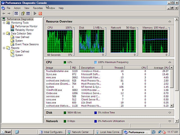Open the Start menu
Screen dimensions: 180x135
6,132
